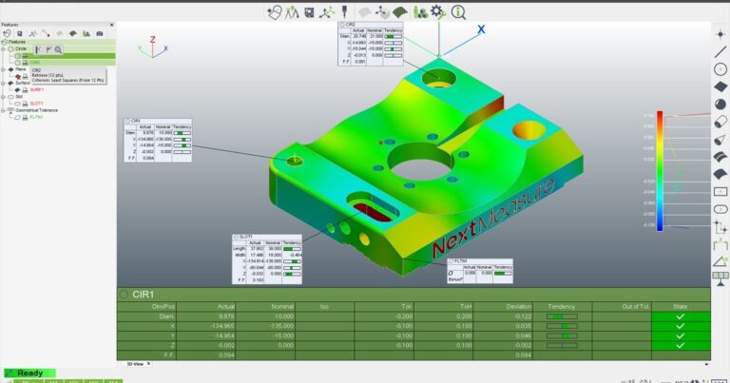The width and height of the screenshot is (730, 383).
Task: Select the Point feature tool in right toolbar
Action: 720,34
